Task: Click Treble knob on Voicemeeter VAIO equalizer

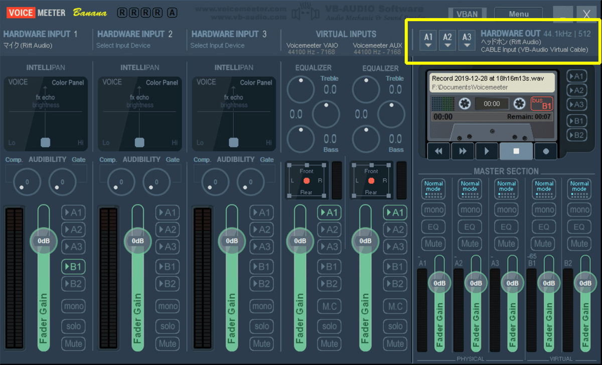Action: [300, 90]
